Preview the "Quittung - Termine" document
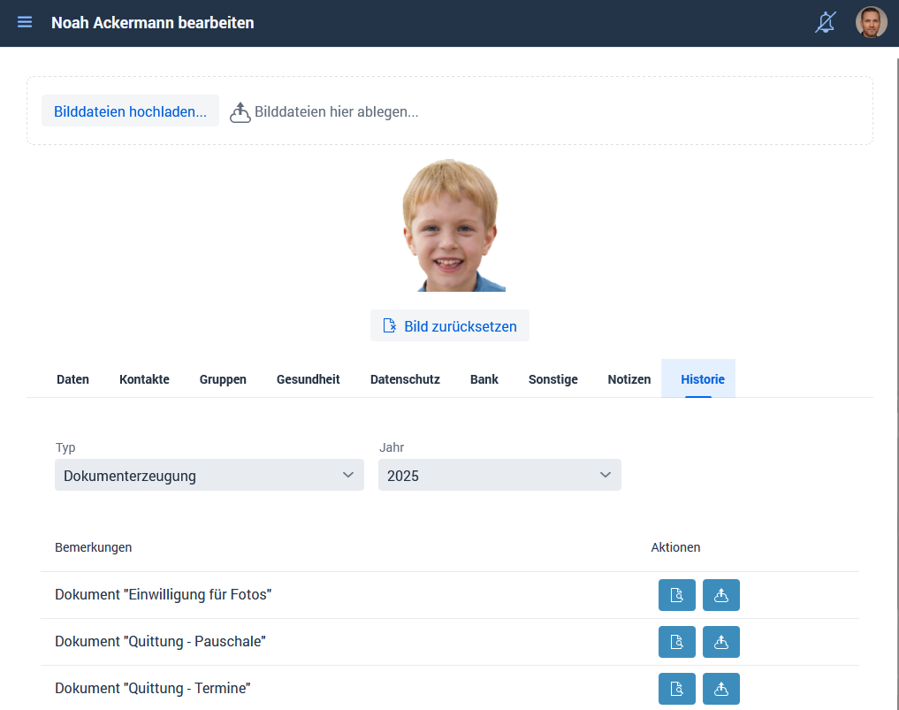The width and height of the screenshot is (899, 710). coord(676,689)
